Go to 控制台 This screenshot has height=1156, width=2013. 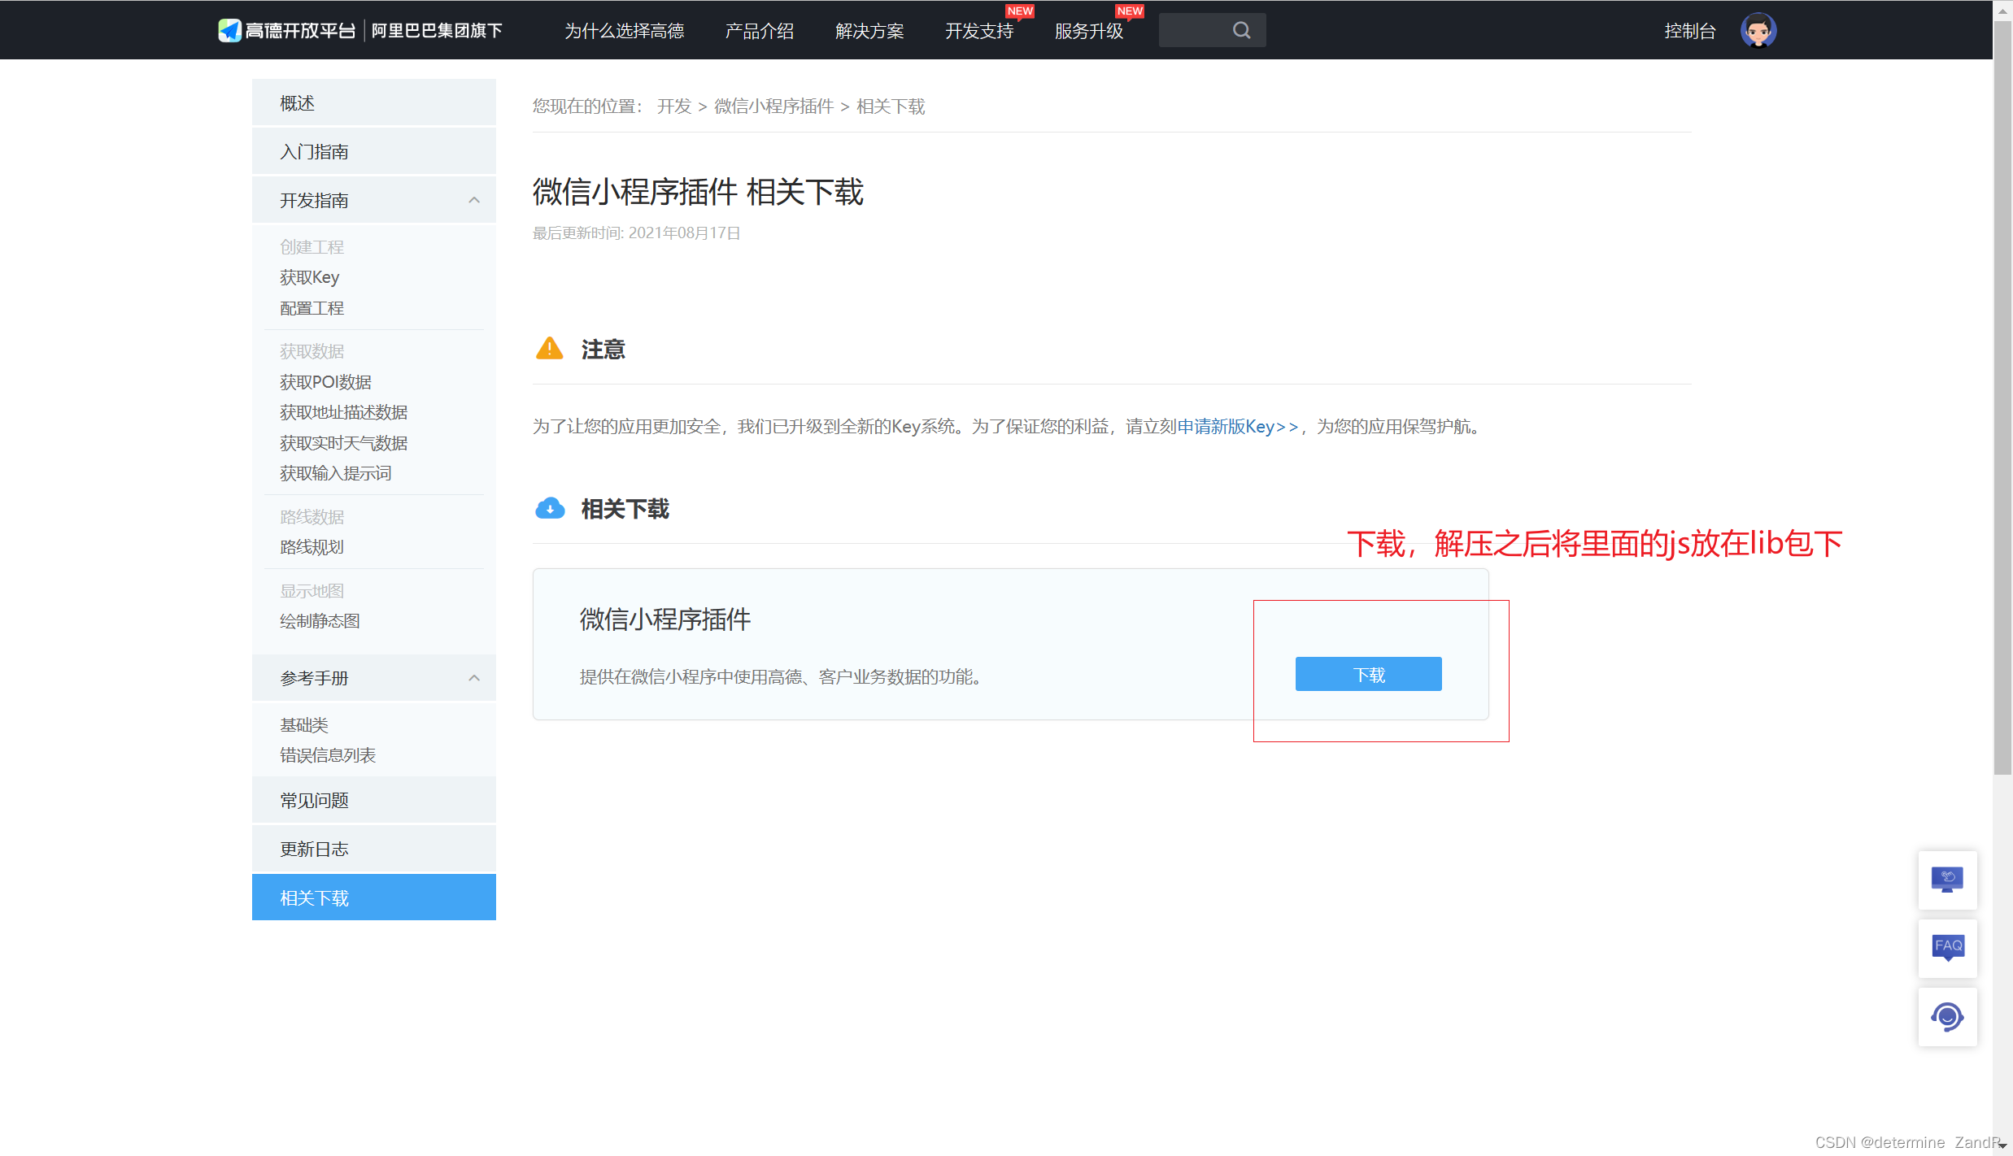[1690, 31]
